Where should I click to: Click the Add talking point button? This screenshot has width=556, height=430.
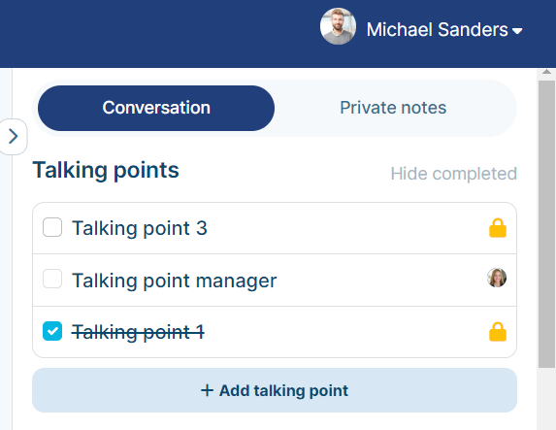[x=275, y=390]
